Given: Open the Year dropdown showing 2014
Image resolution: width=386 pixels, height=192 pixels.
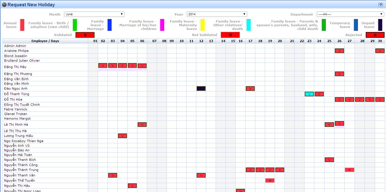Looking at the screenshot, I should pos(217,14).
